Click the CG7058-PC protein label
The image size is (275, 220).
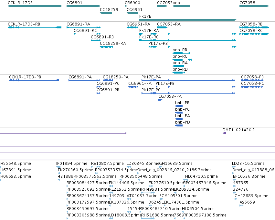pyautogui.click(x=253, y=84)
